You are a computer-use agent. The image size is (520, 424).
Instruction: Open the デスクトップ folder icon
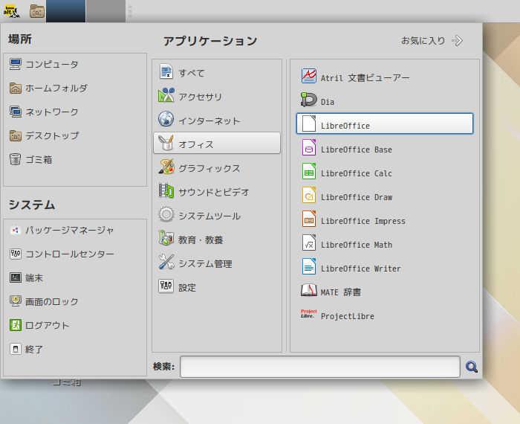coord(16,135)
